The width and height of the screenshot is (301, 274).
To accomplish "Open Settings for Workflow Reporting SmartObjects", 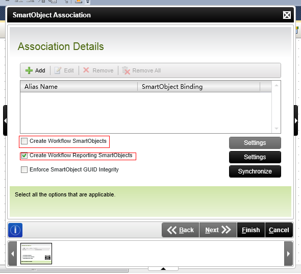I will (x=255, y=157).
